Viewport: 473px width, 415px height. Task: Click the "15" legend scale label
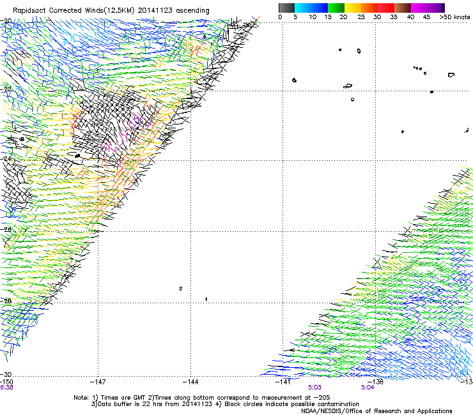pos(328,17)
